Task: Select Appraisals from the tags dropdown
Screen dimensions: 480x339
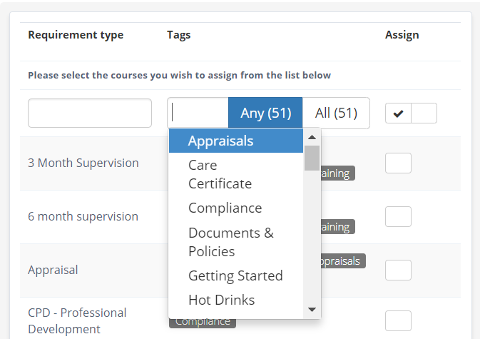Action: pyautogui.click(x=220, y=141)
